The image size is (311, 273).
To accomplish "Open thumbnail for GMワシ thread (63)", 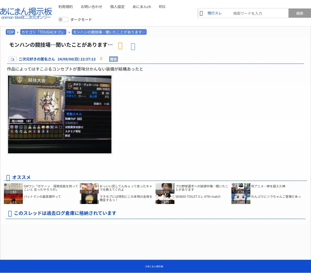I will (x=13, y=188).
